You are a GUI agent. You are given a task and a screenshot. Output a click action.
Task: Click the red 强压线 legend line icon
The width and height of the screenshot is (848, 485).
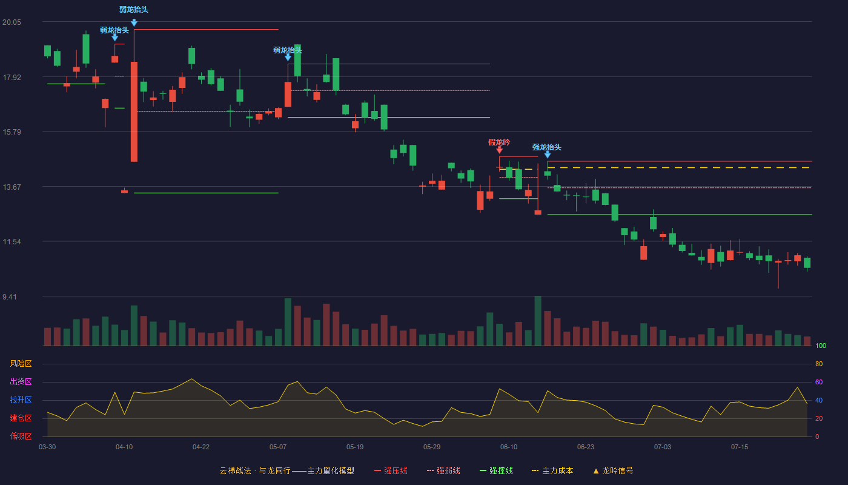pyautogui.click(x=378, y=470)
